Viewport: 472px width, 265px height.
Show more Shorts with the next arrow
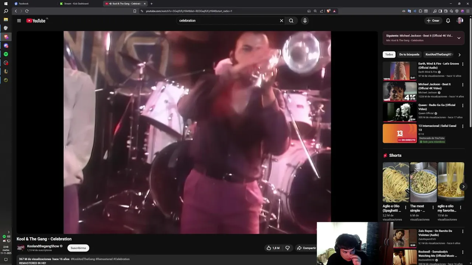click(464, 187)
